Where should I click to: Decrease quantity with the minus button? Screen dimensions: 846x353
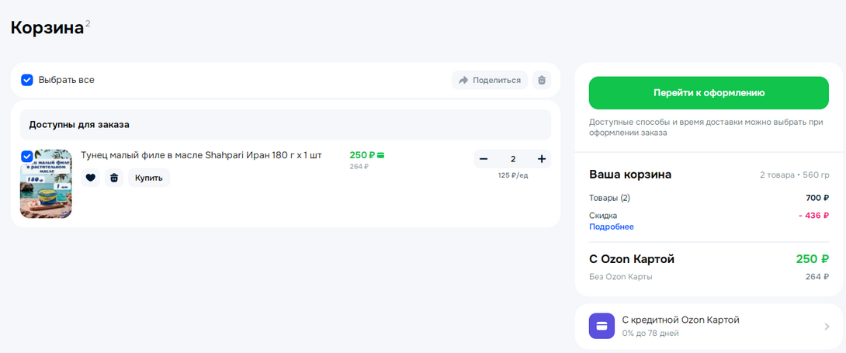click(484, 159)
